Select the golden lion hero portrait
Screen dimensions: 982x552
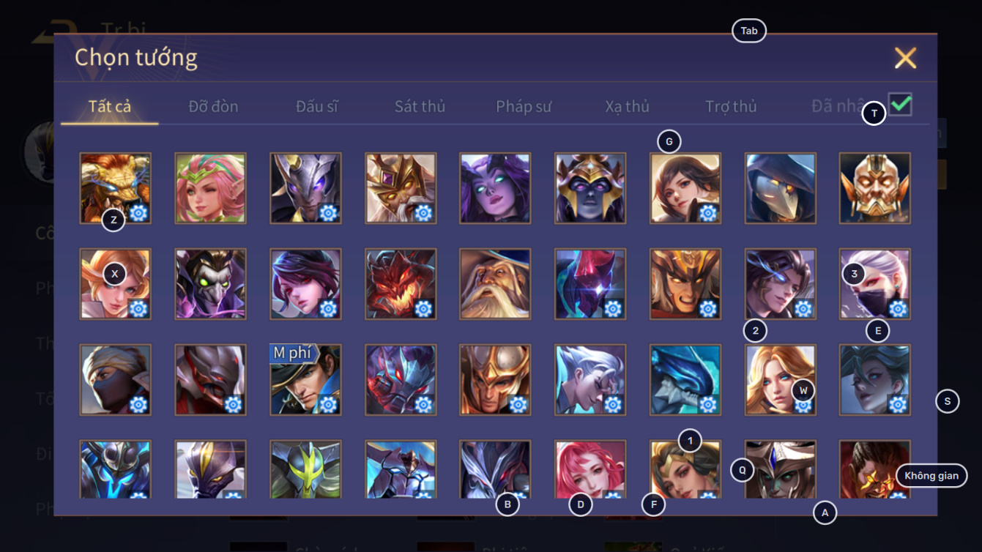[116, 188]
